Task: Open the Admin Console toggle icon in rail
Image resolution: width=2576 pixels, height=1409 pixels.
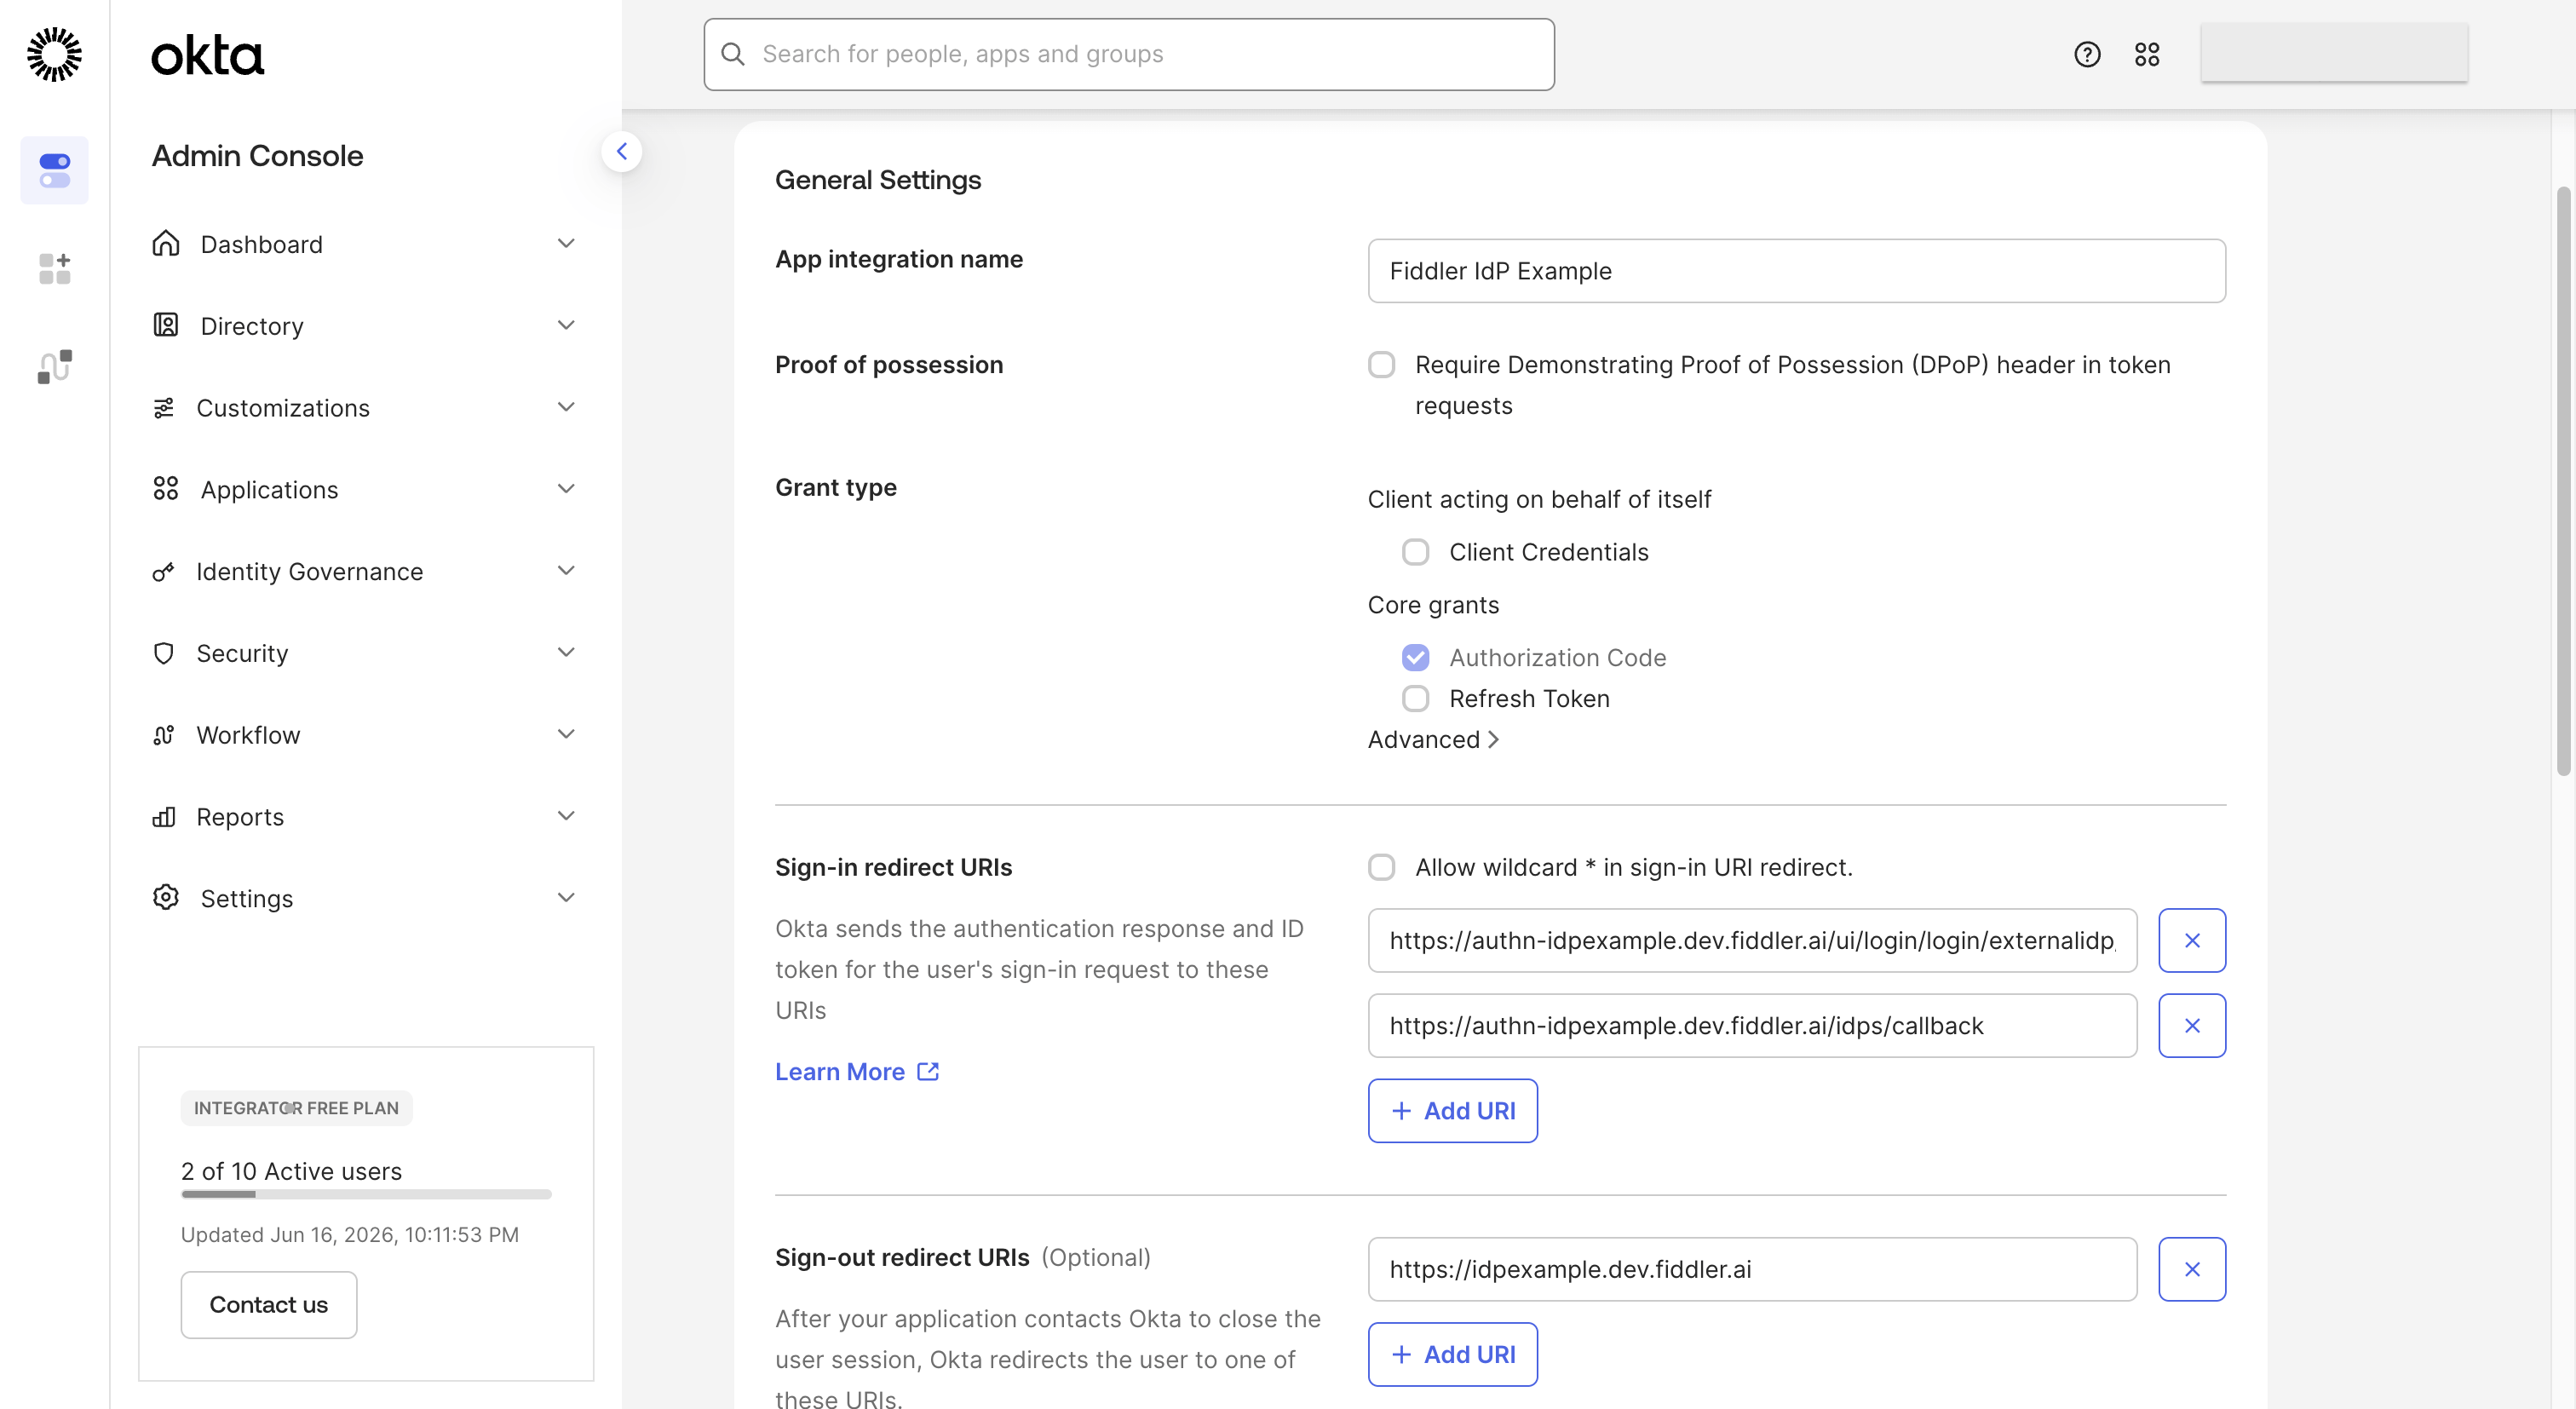Action: click(x=54, y=170)
